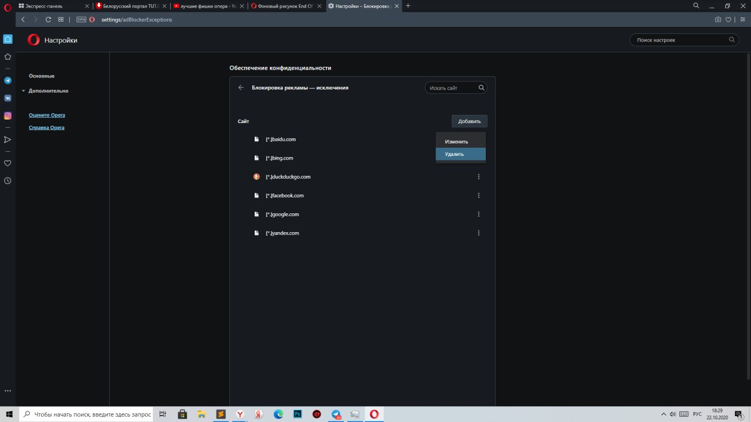This screenshot has width=751, height=422.
Task: Open sidebar Home icon
Action: click(x=8, y=39)
